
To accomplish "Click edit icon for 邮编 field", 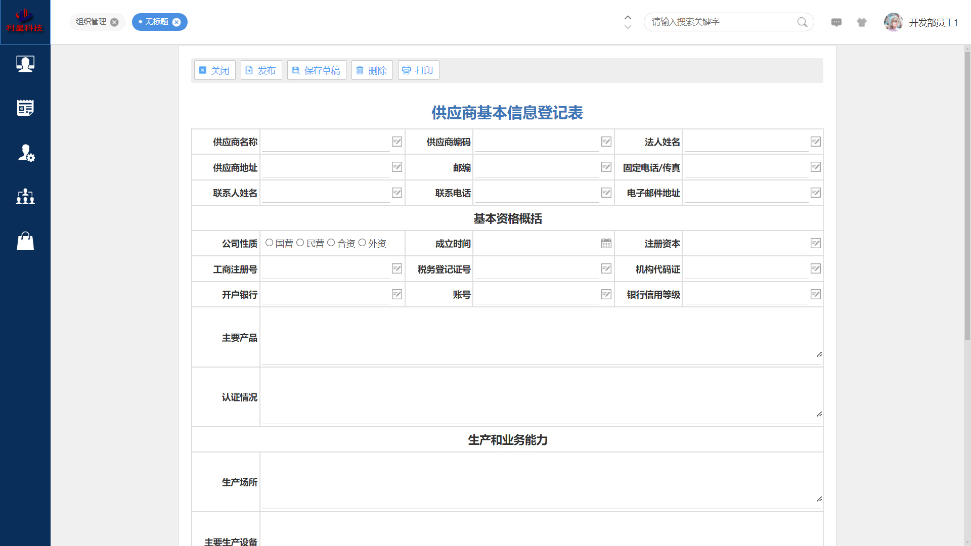I will click(x=606, y=167).
